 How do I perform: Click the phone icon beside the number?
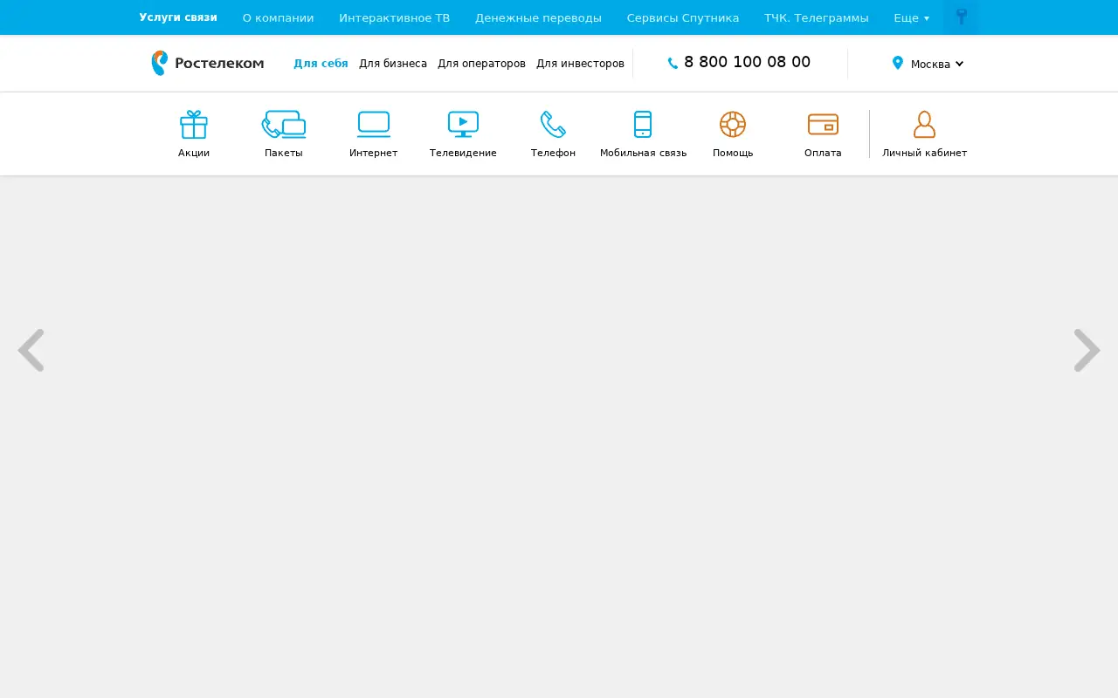coord(673,64)
